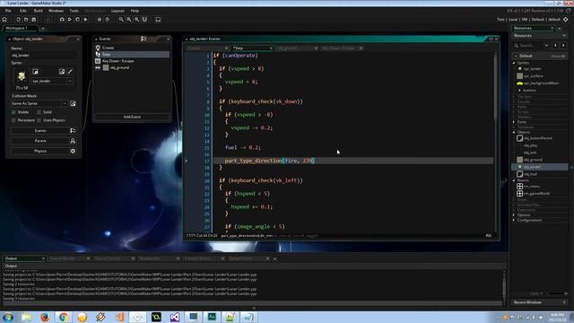Open Collision Mask Same As Sprite dropdown
This screenshot has height=323, width=574.
coord(65,104)
